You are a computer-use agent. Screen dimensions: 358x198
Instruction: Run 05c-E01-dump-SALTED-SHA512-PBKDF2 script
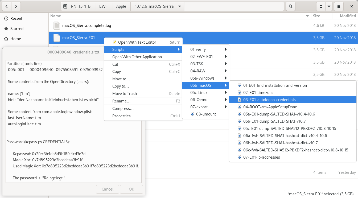(x=293, y=129)
